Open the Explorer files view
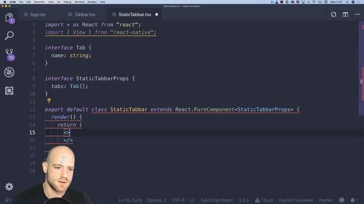The image size is (364, 204). pos(10,18)
